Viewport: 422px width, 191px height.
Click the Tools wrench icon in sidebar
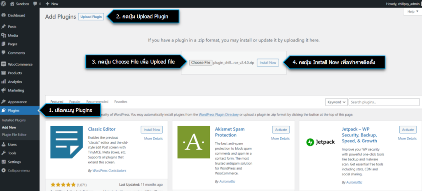tap(3, 153)
